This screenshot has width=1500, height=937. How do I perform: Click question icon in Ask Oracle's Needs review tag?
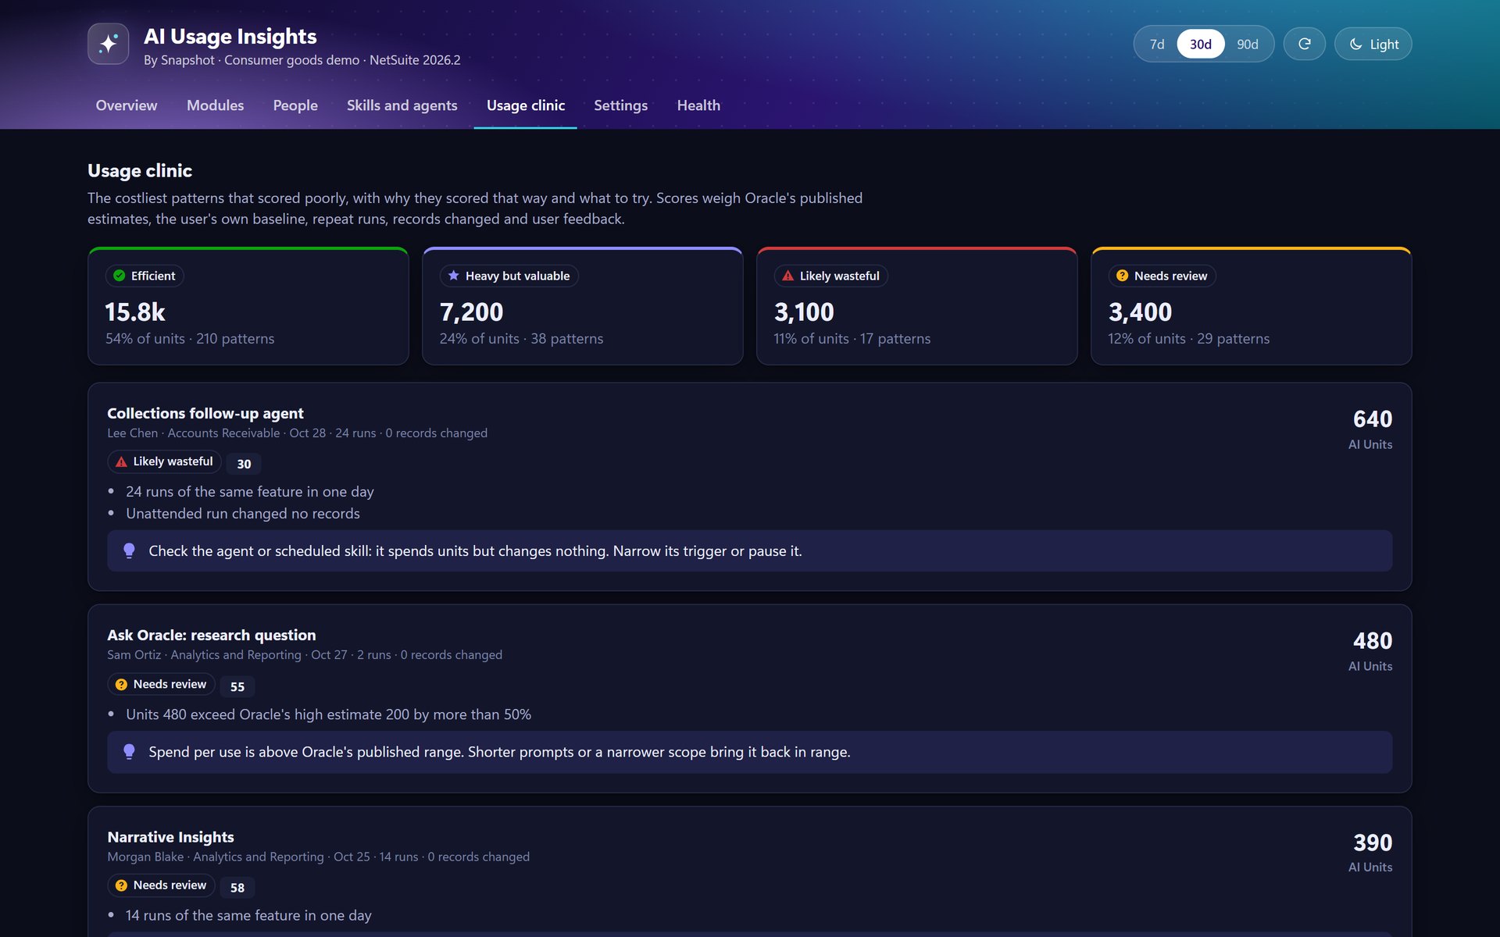click(121, 684)
